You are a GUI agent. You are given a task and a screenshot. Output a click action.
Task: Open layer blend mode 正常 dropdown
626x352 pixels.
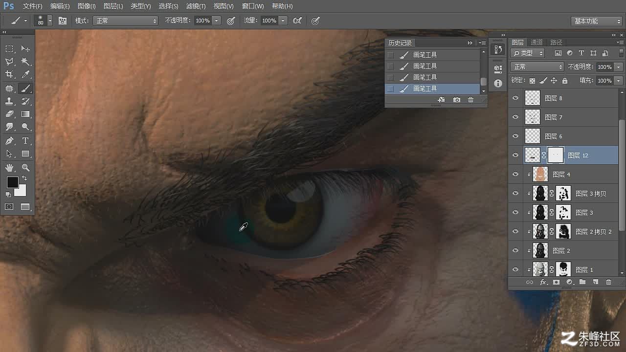[x=537, y=66]
